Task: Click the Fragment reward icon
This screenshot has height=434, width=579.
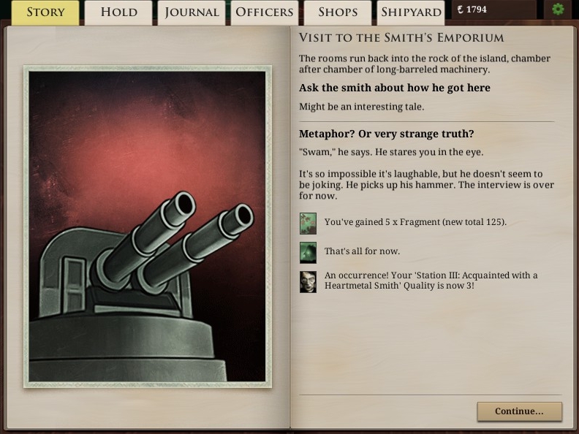Action: pyautogui.click(x=308, y=224)
